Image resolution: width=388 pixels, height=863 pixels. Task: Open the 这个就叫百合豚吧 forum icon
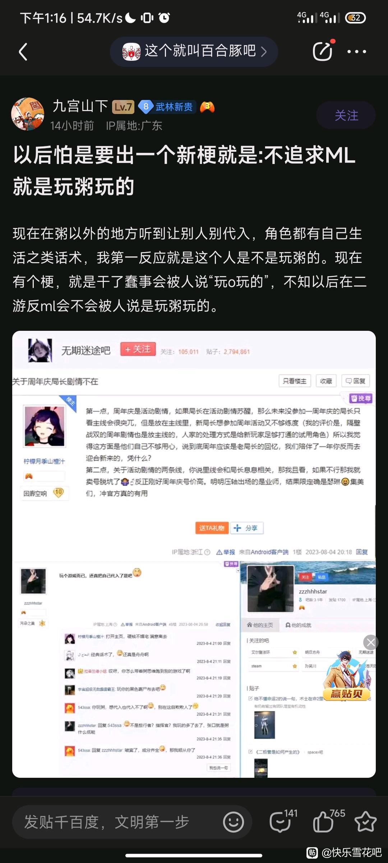(131, 52)
